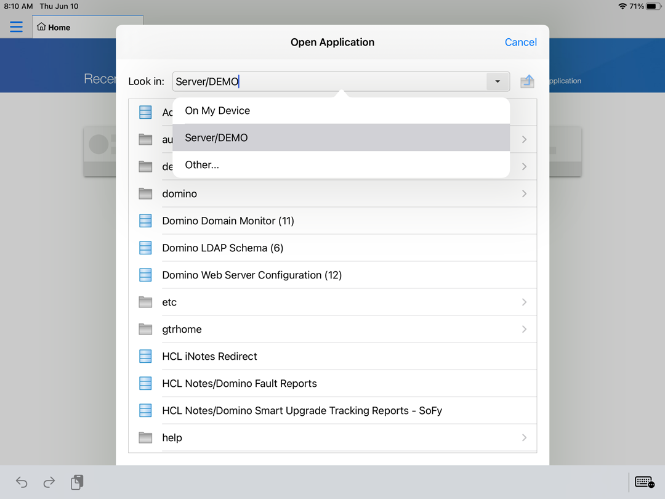Click Domino Domain Monitor database icon
The image size is (665, 499).
click(145, 221)
